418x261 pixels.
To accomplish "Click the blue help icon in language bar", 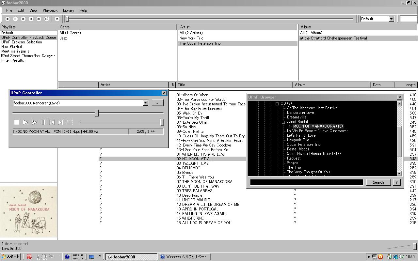I will point(67,257).
